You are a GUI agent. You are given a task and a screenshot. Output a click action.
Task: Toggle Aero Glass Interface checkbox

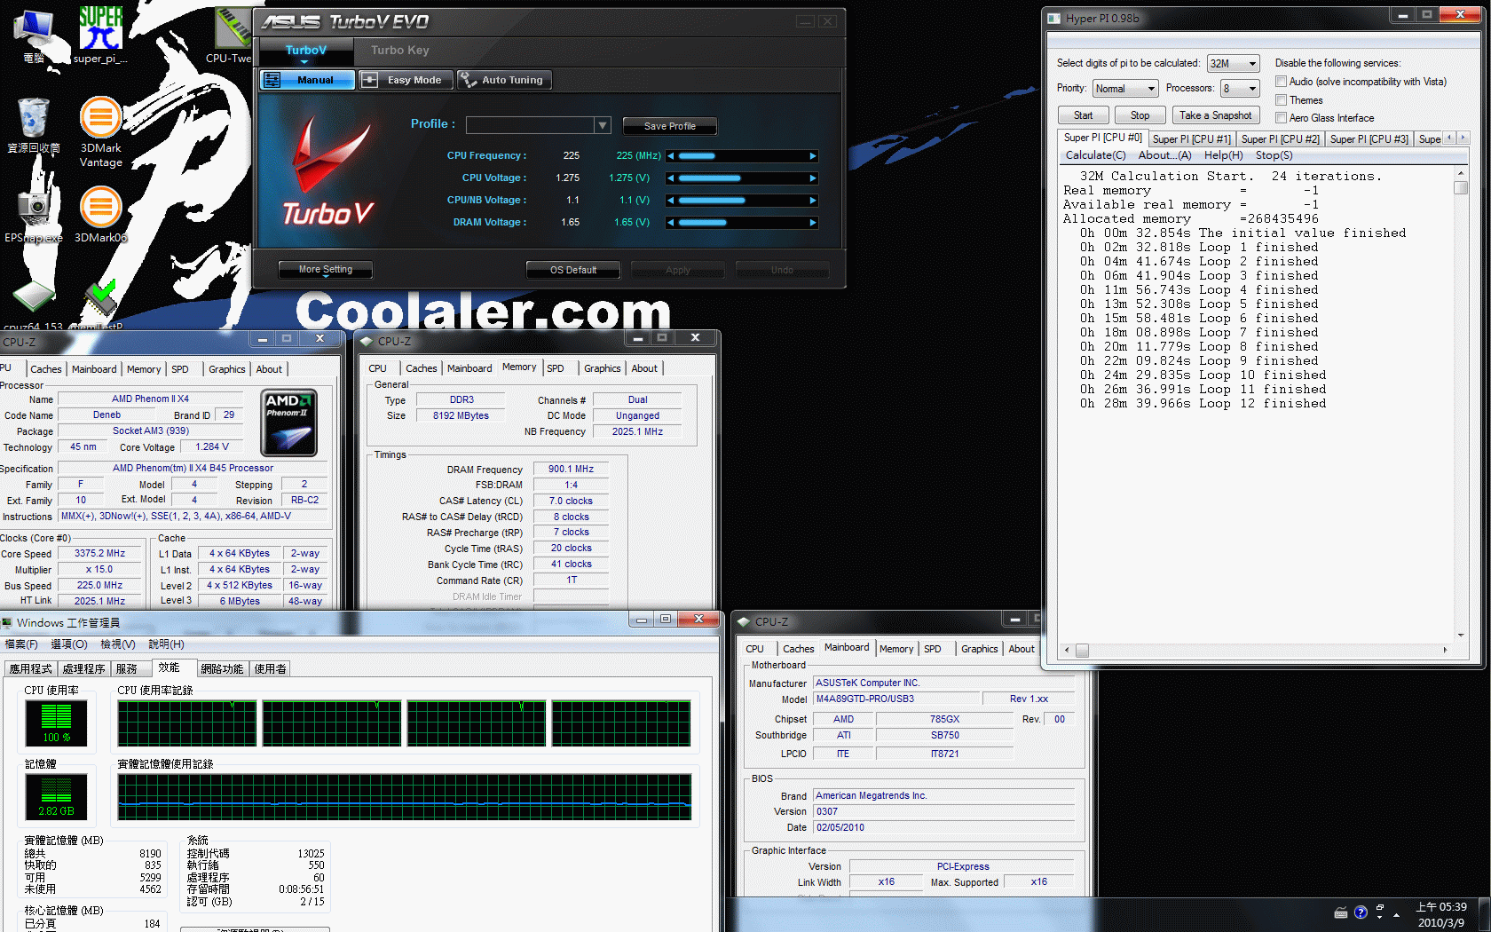pyautogui.click(x=1281, y=118)
